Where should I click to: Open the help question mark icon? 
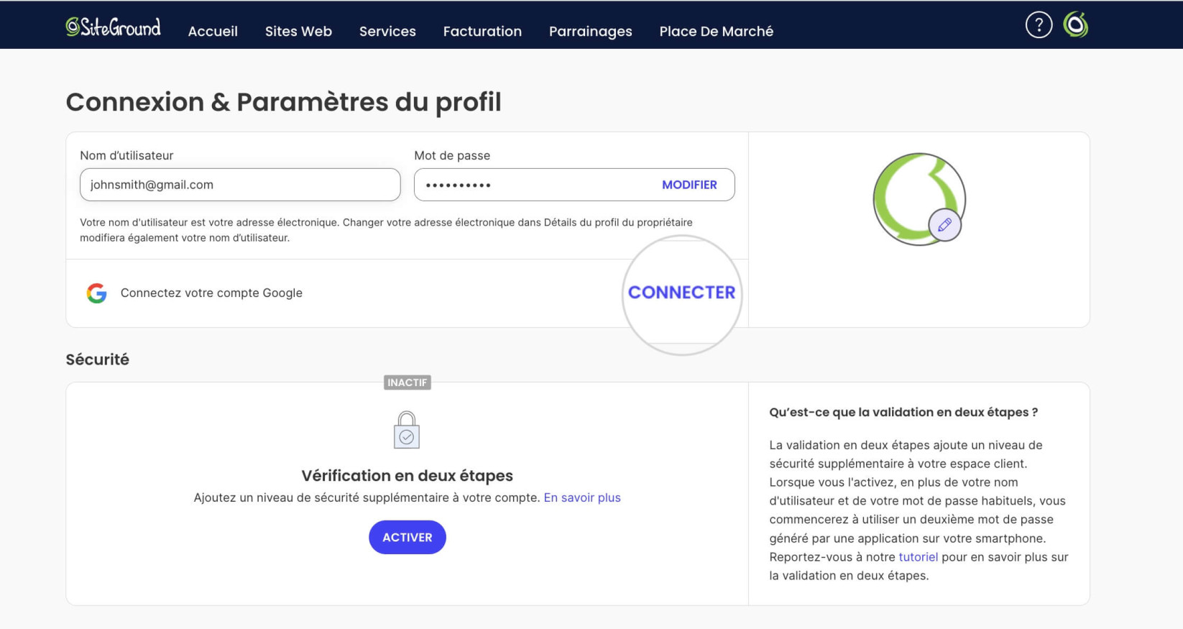1039,25
